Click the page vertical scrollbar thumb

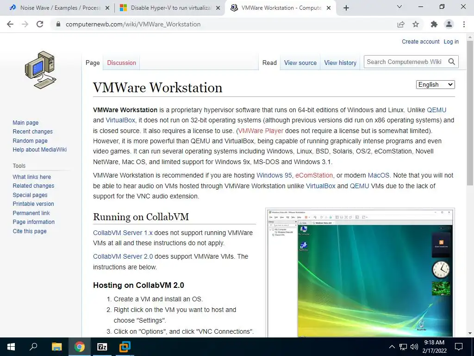[470, 112]
